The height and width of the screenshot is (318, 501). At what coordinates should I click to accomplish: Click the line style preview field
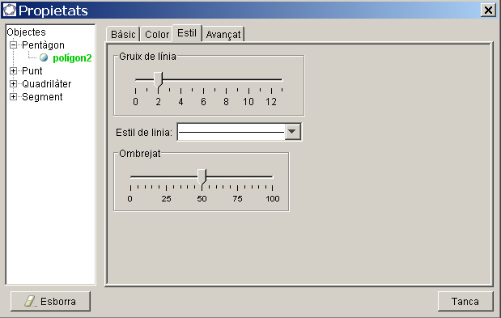click(x=231, y=132)
